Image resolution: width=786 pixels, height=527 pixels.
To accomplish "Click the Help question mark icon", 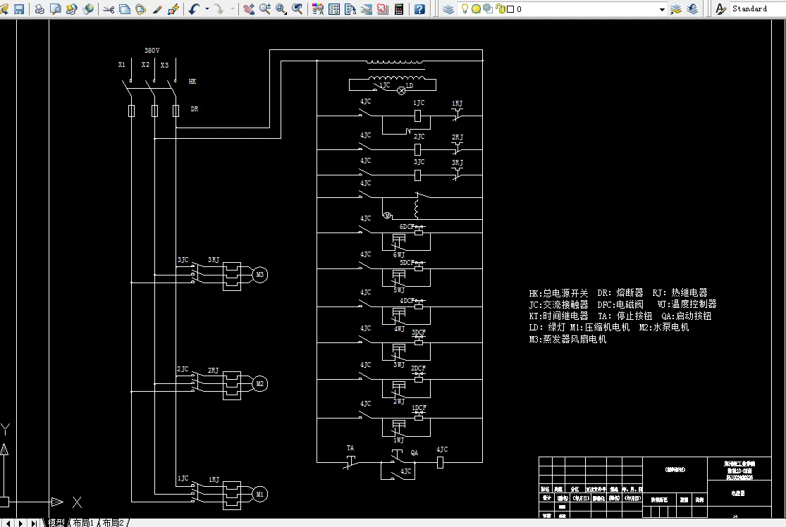I will 420,9.
